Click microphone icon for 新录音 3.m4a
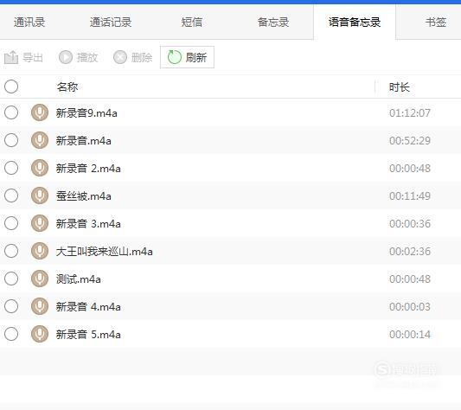The image size is (461, 410). coord(40,223)
